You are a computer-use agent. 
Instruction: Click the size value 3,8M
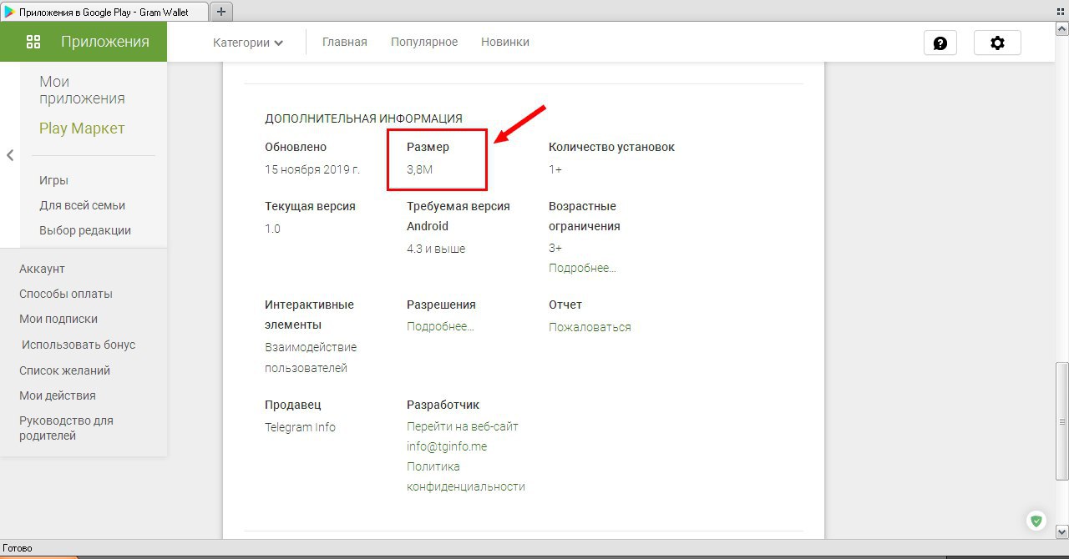click(420, 169)
